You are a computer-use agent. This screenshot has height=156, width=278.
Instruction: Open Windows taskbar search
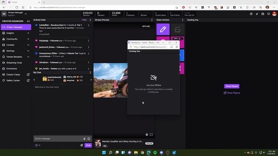[x=110, y=153]
